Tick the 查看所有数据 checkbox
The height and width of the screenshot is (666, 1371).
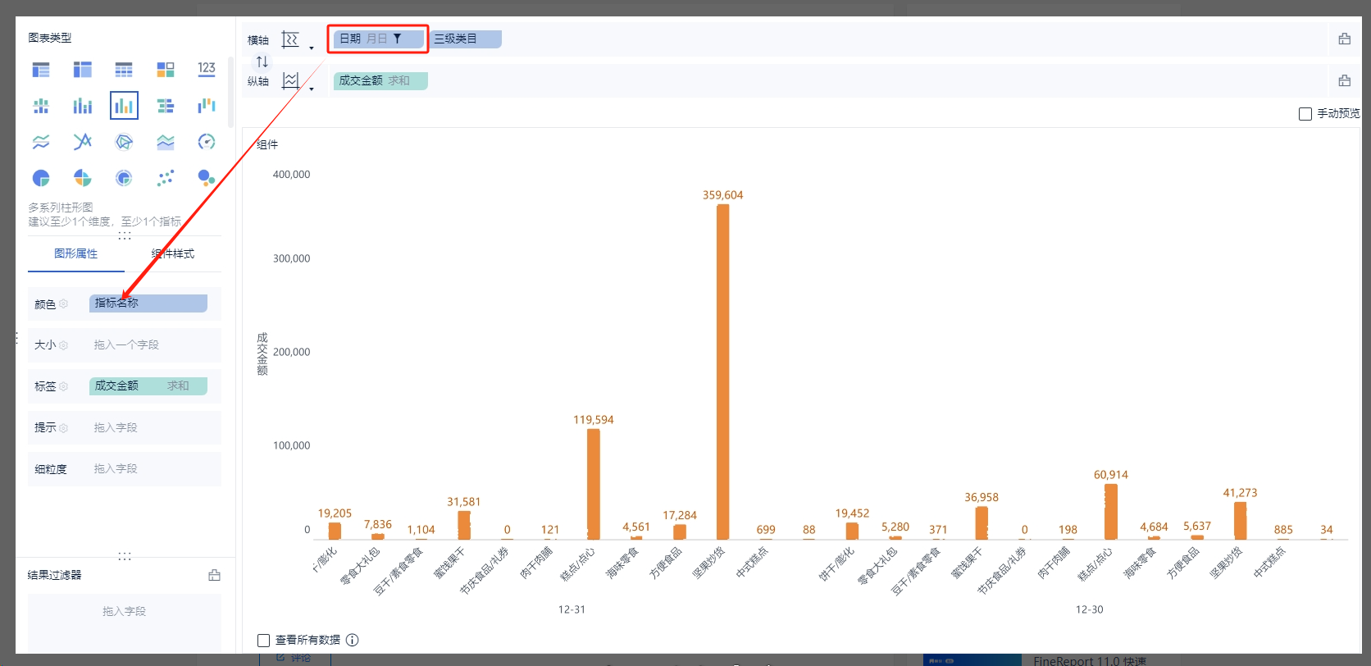coord(263,641)
